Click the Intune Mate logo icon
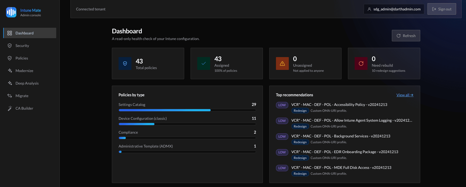466x187 pixels. tap(11, 12)
